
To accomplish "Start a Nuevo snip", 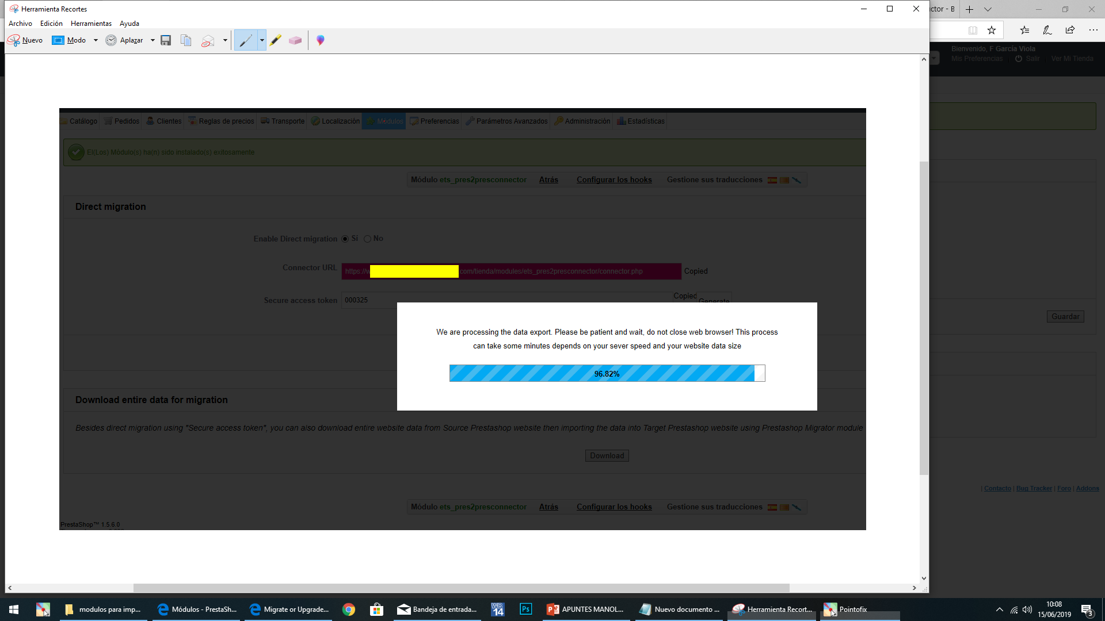I will 25,40.
